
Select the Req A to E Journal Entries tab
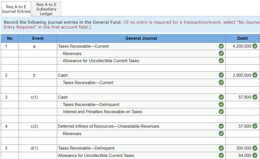click(x=16, y=8)
